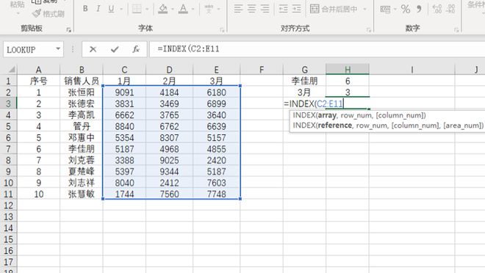This screenshot has width=485, height=273.
Task: Click the fill color bucket icon
Action: tap(162, 9)
